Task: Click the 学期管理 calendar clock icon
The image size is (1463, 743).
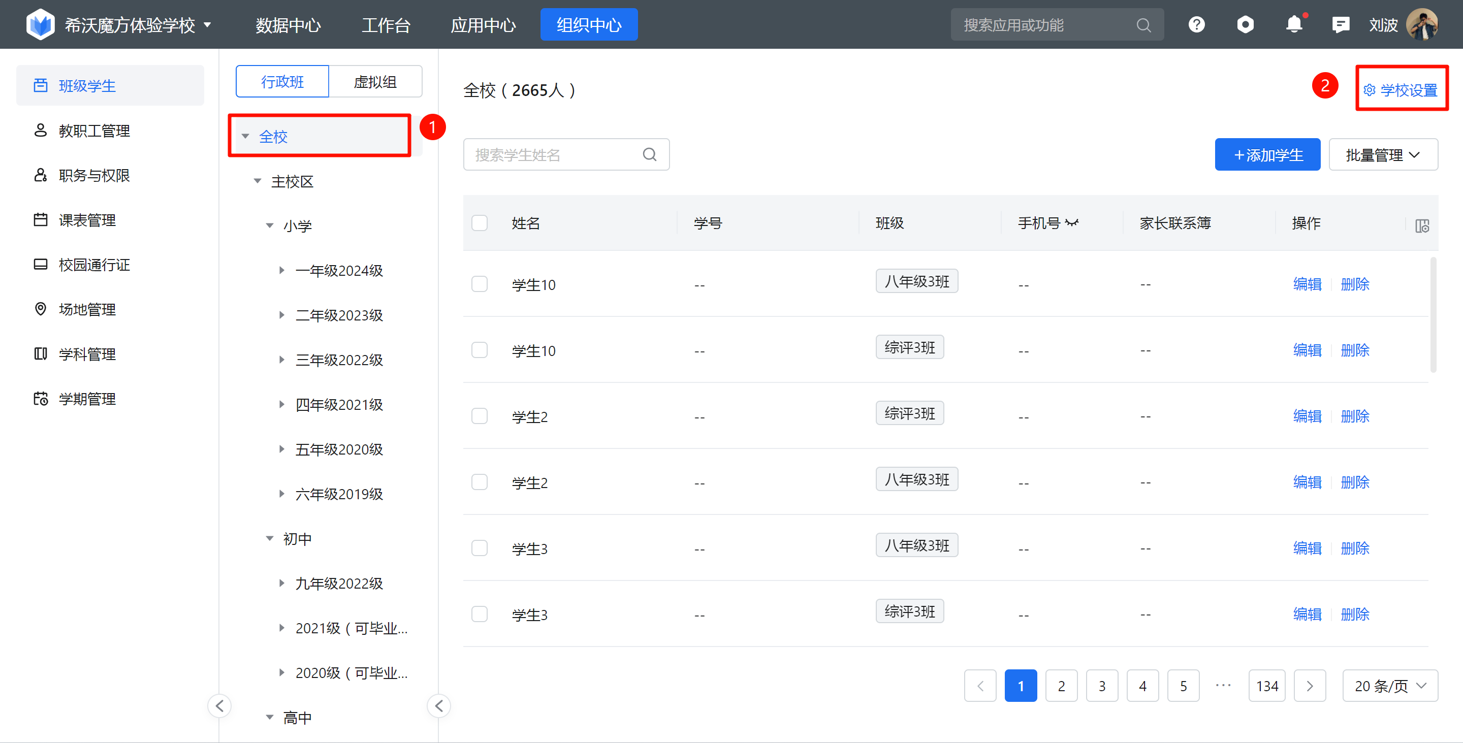Action: click(x=40, y=399)
